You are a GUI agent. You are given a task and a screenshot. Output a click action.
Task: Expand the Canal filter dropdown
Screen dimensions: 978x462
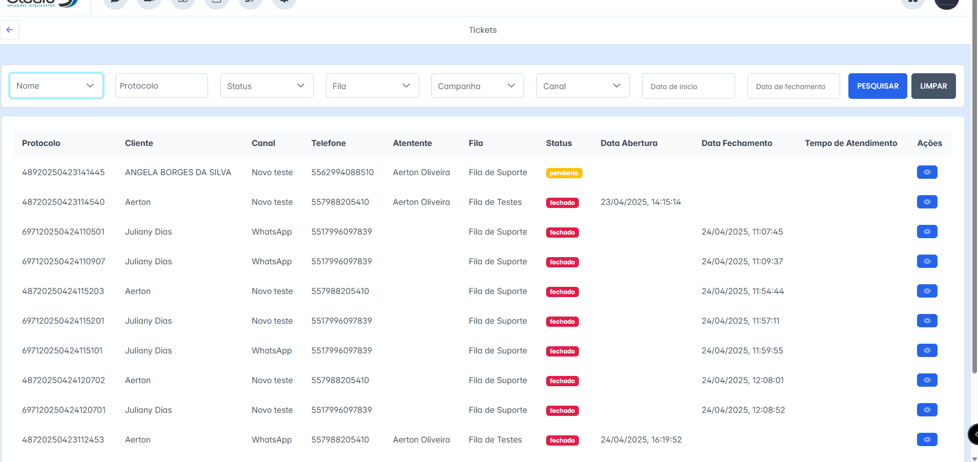582,86
